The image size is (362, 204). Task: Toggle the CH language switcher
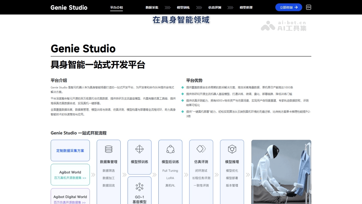(x=308, y=7)
